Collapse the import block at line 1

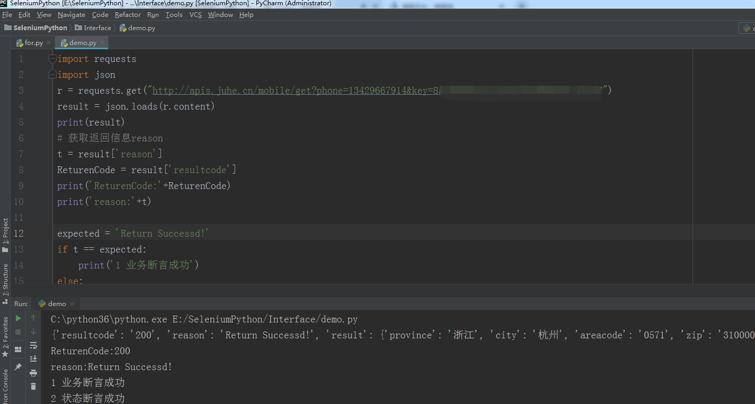click(52, 58)
